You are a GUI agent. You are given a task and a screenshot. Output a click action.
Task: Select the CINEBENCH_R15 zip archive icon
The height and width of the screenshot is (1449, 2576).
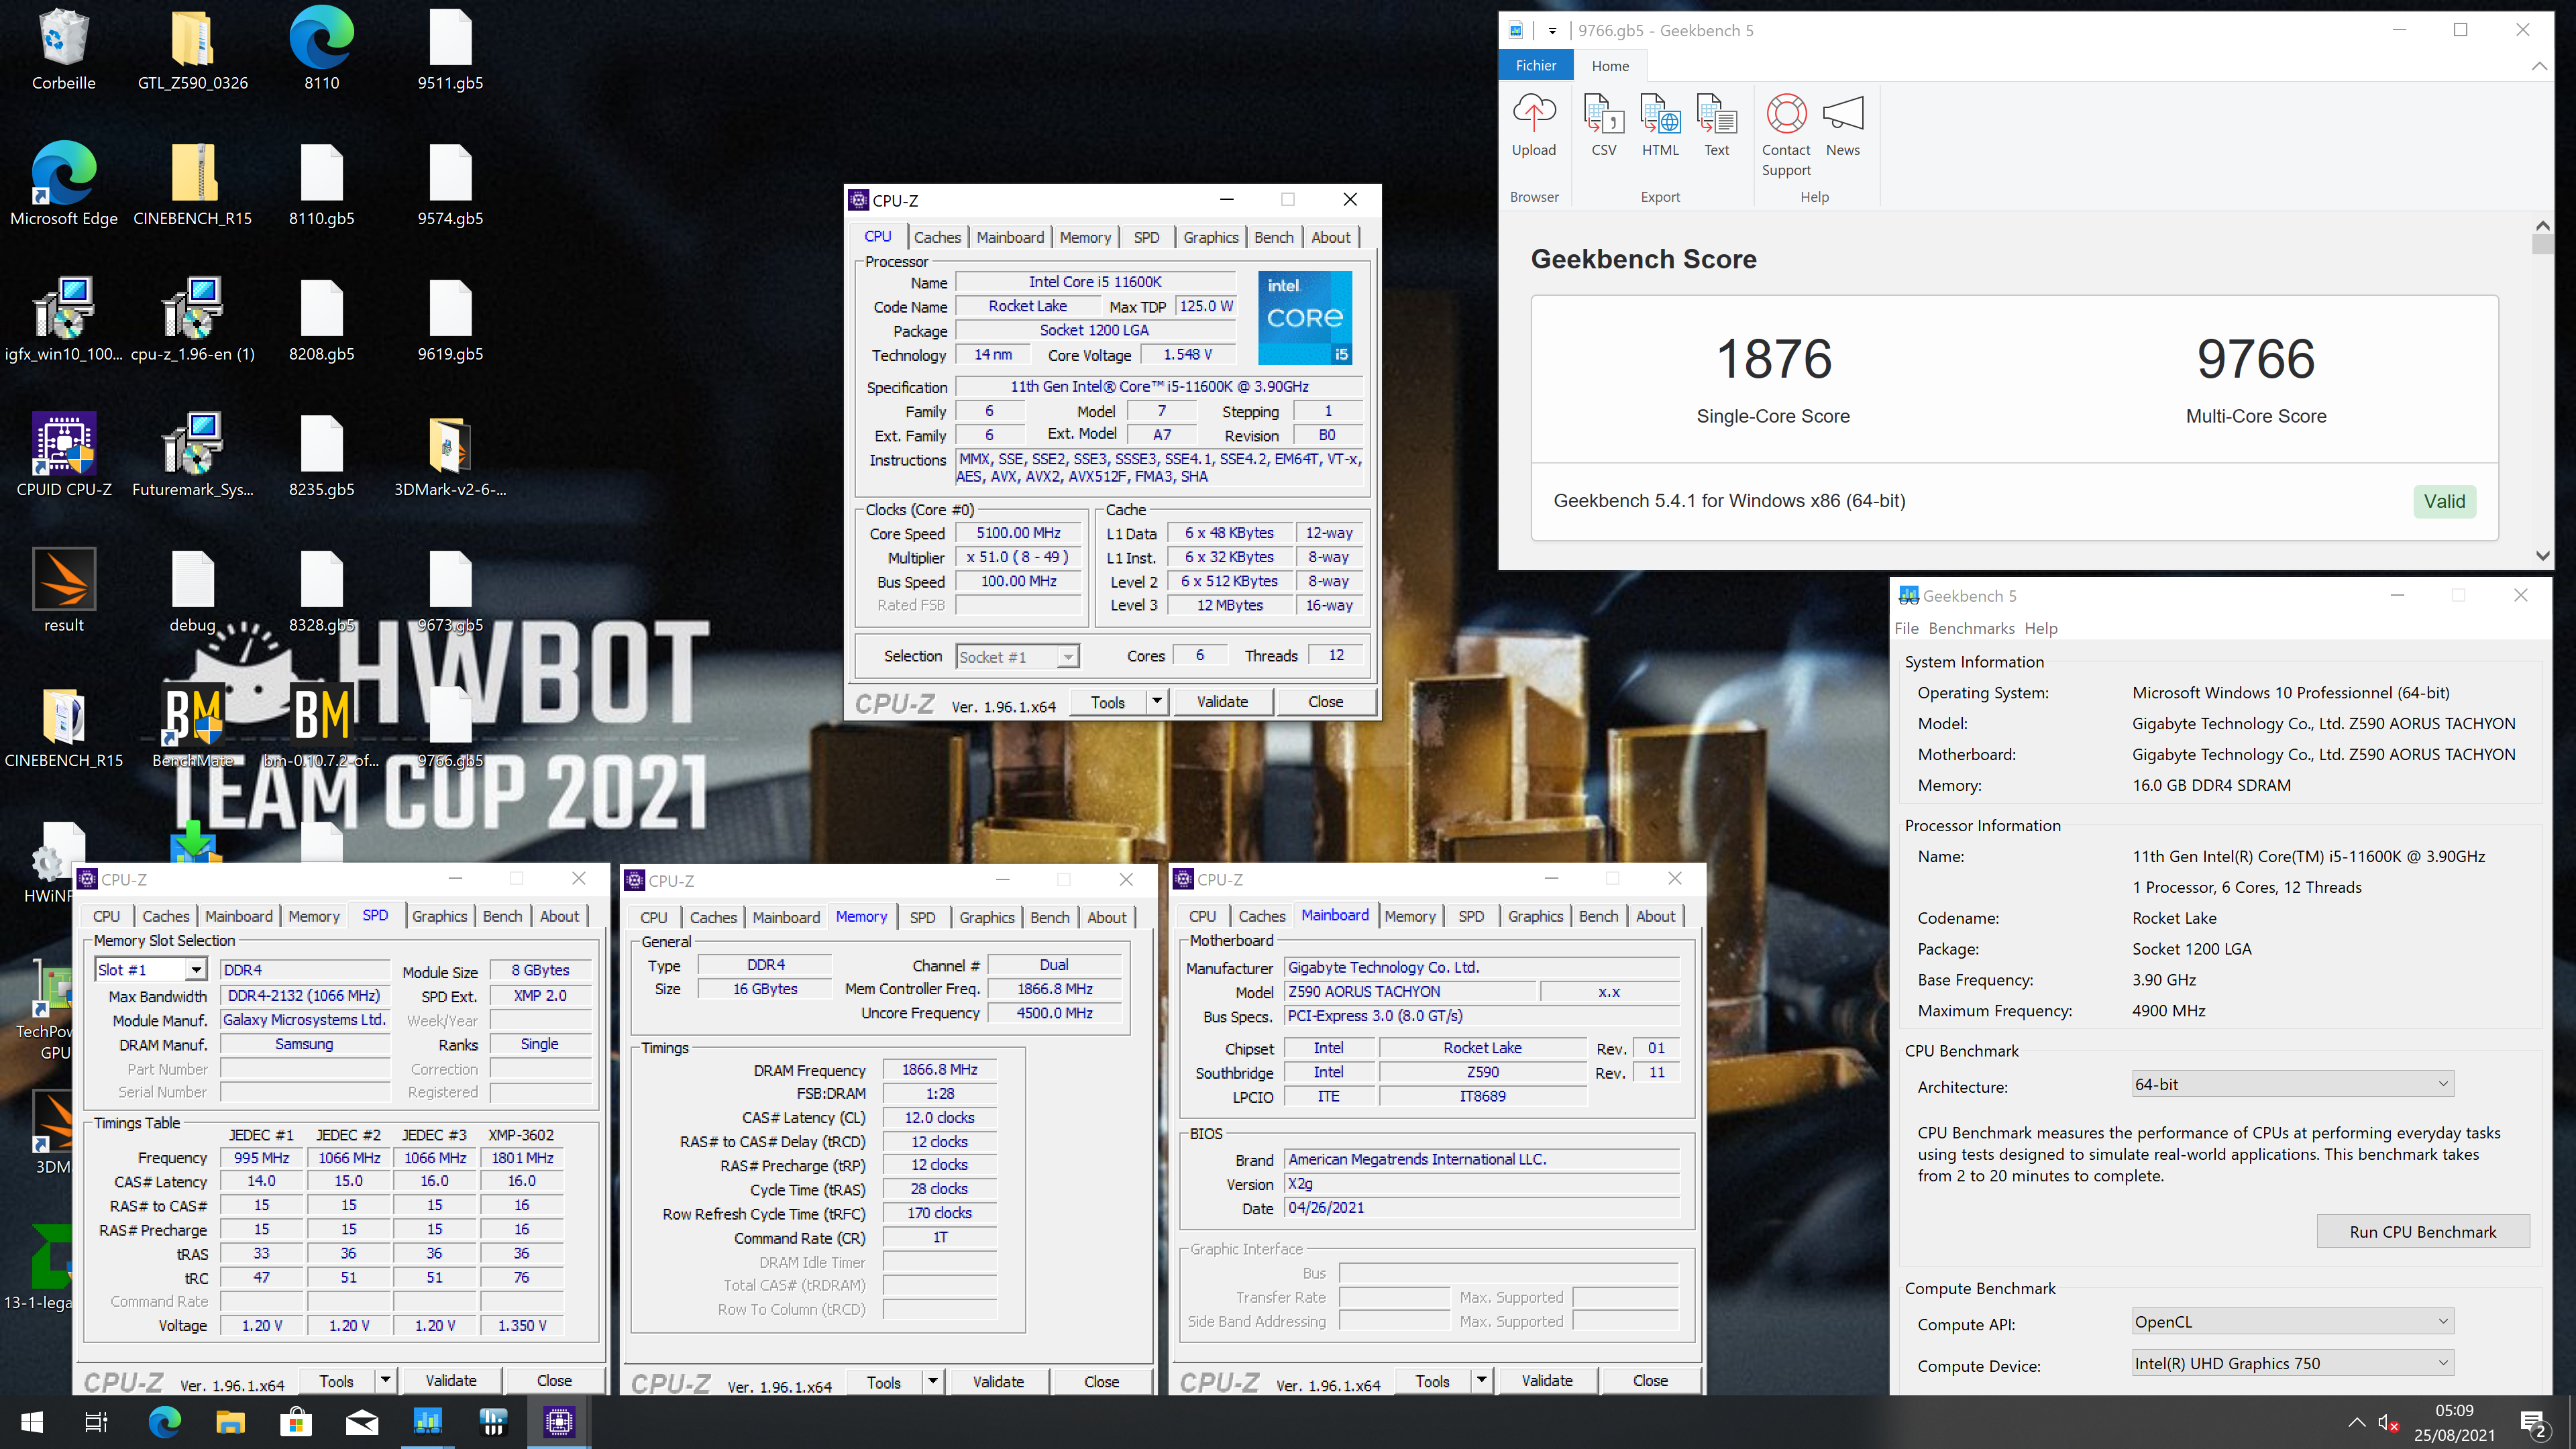pos(193,184)
